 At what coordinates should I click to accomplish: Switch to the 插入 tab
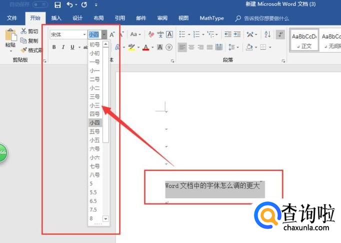click(56, 18)
